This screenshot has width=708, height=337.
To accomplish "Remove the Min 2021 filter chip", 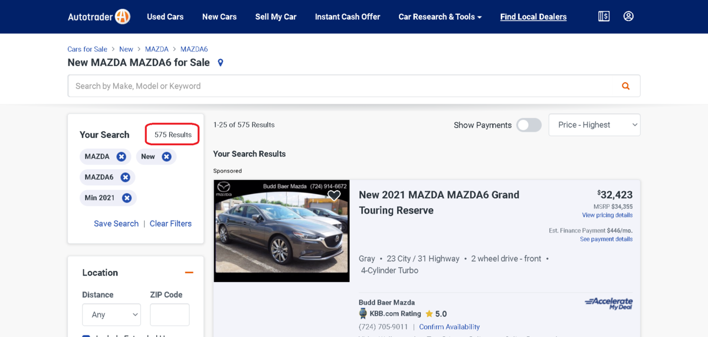I will (x=126, y=198).
